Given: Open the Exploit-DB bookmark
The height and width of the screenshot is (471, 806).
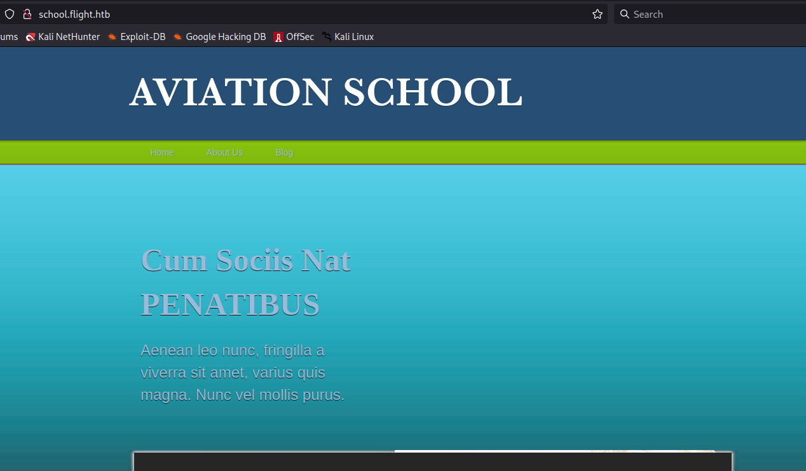Looking at the screenshot, I should [x=137, y=37].
